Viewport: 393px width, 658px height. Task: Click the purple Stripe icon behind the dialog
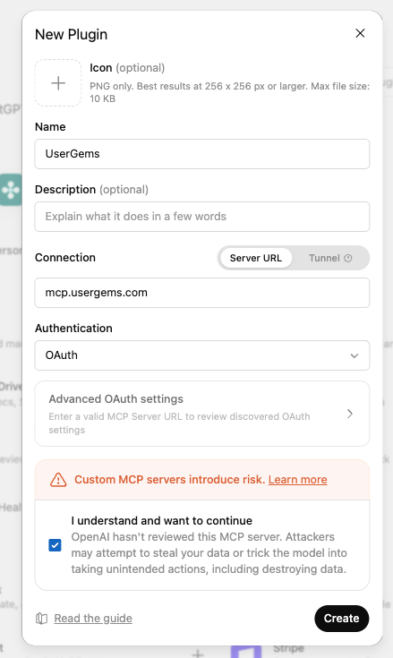(x=246, y=652)
